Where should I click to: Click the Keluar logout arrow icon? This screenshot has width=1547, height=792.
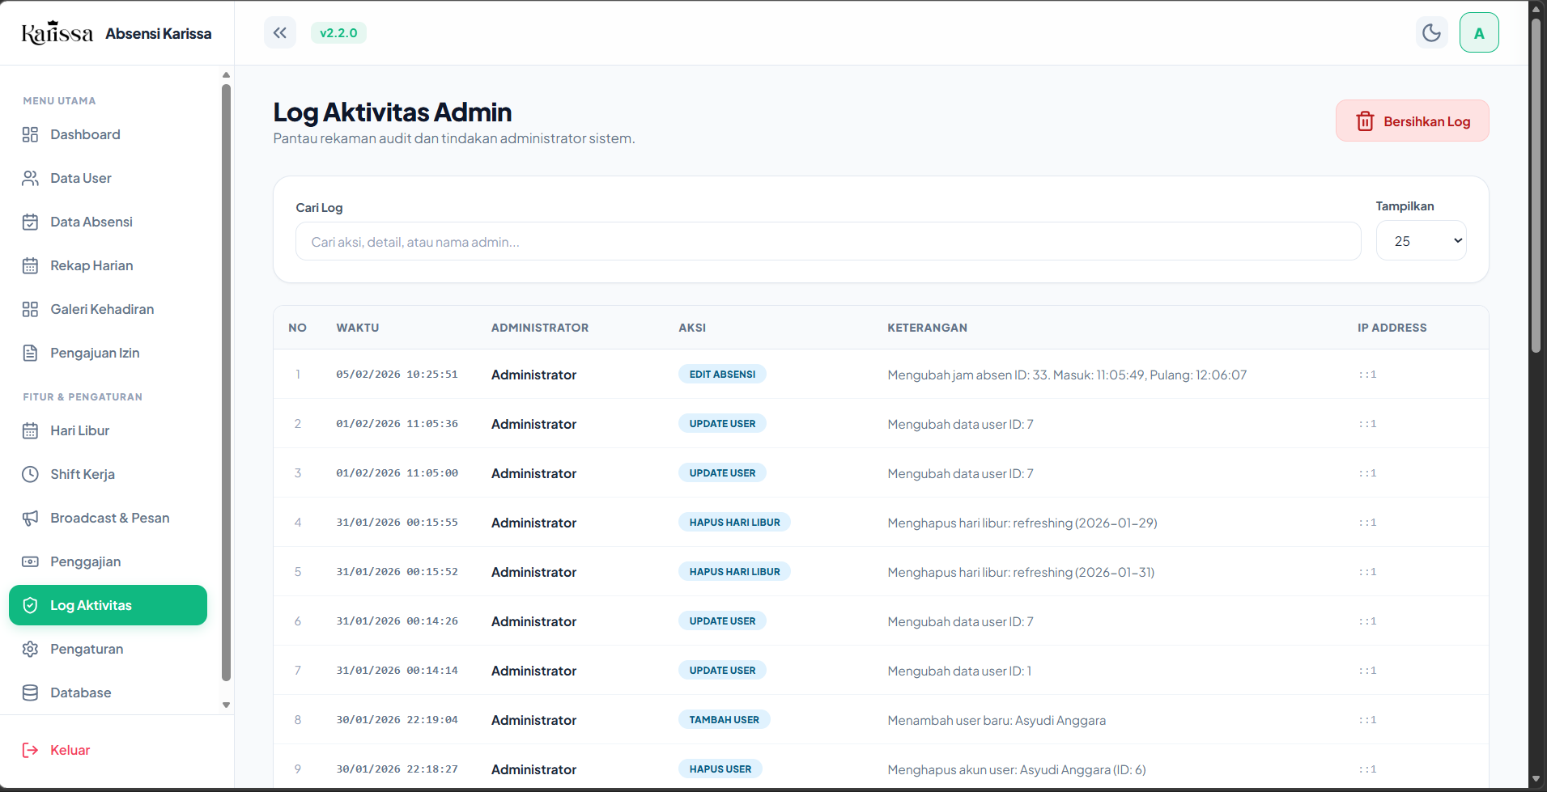tap(30, 750)
